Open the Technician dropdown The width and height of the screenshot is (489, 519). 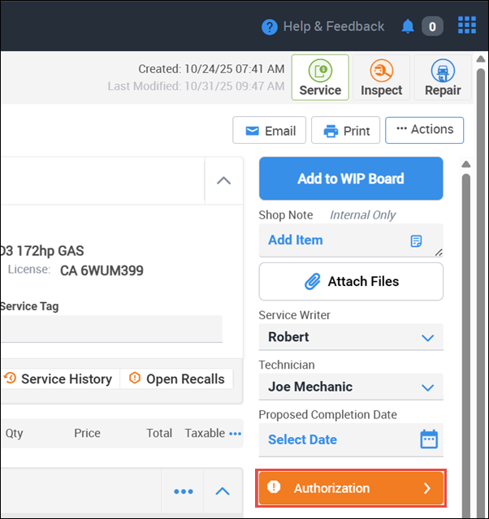[351, 387]
